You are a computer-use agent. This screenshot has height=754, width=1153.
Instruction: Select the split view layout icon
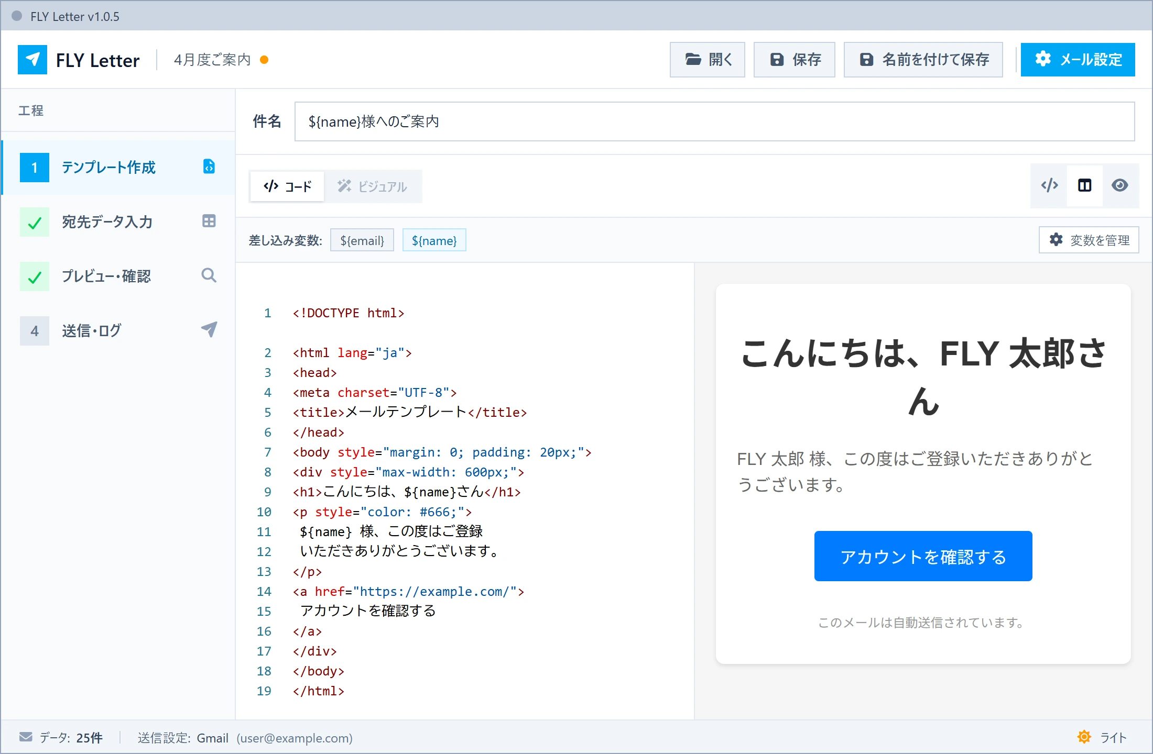1085,185
